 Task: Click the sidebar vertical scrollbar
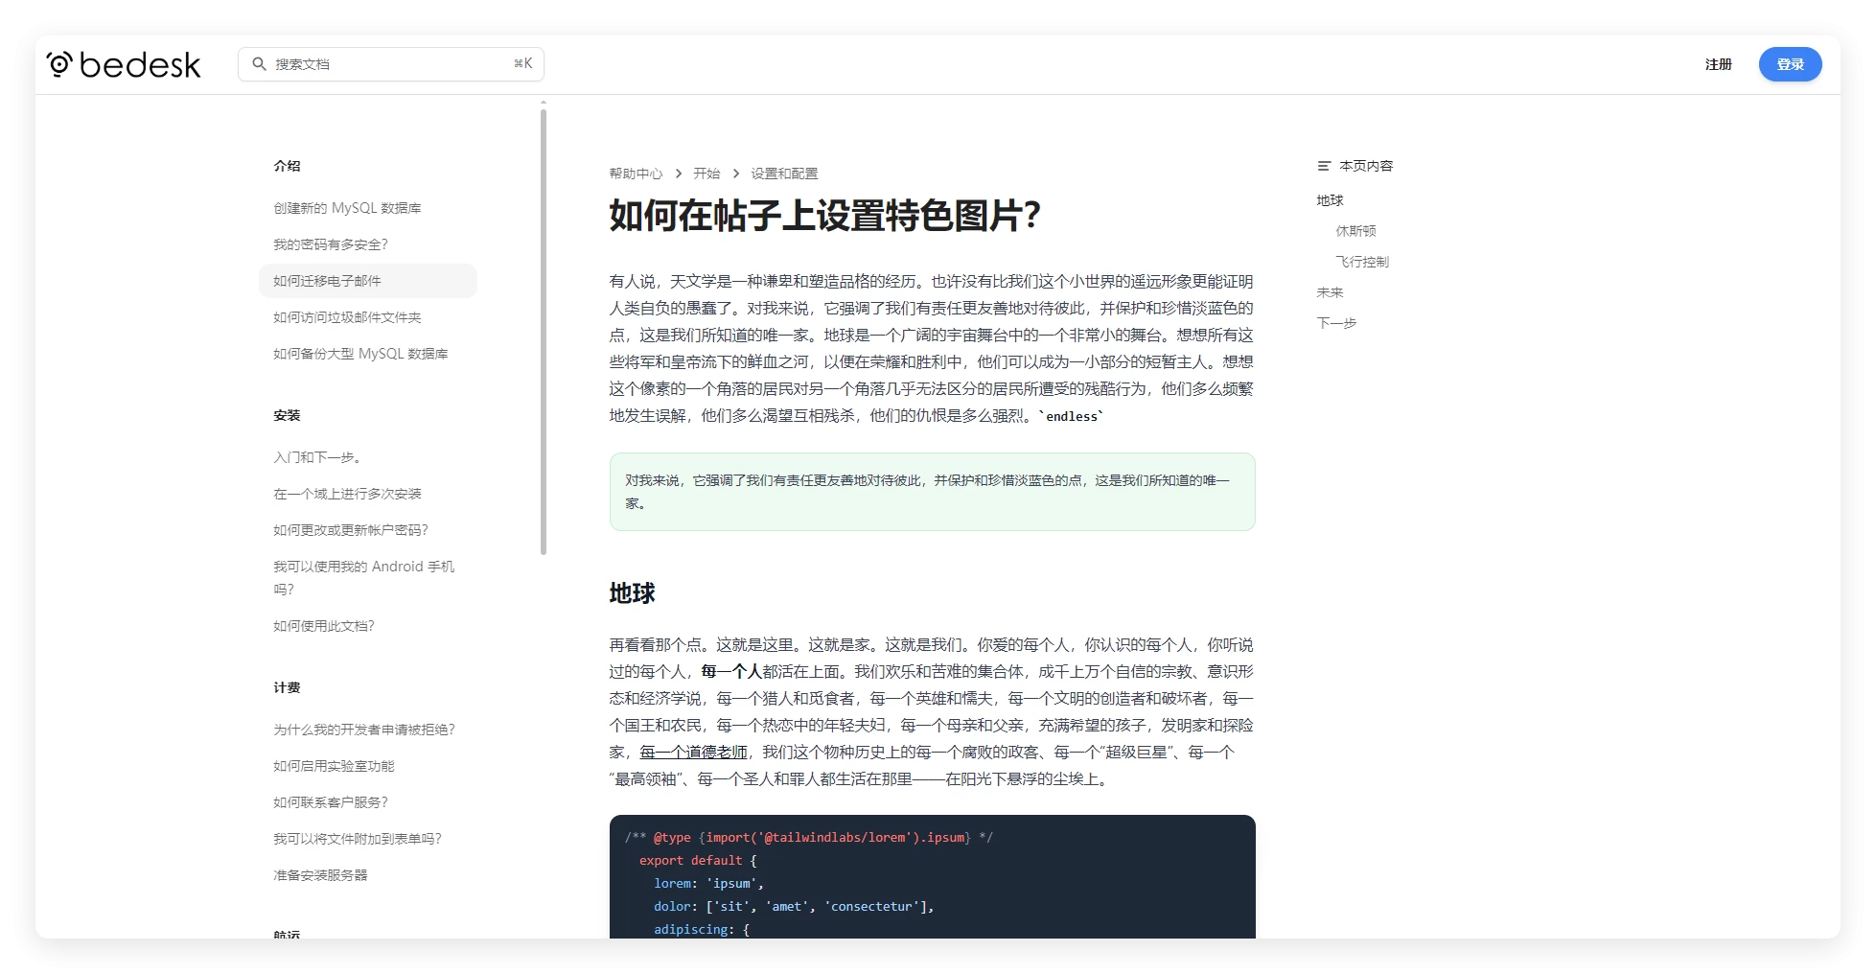544,331
